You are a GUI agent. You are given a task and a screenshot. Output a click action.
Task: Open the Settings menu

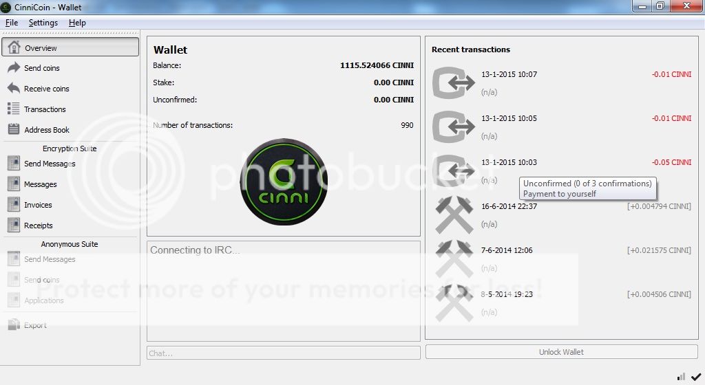tap(43, 23)
